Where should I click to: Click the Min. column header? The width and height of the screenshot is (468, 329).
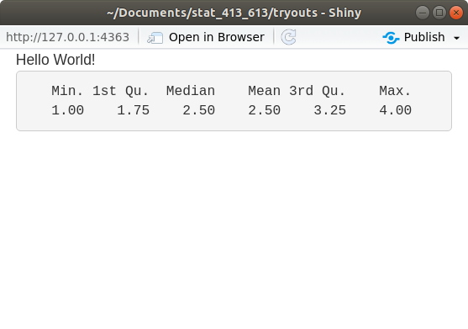point(67,91)
